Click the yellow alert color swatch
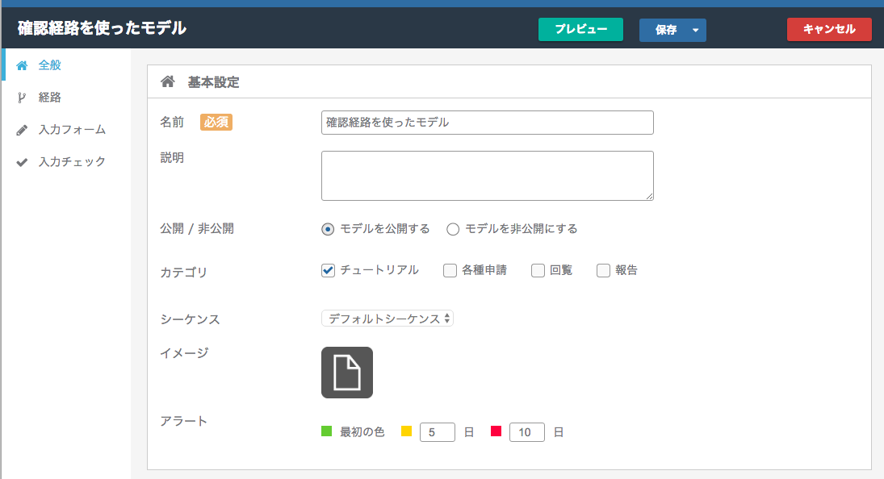The width and height of the screenshot is (884, 479). (x=406, y=431)
